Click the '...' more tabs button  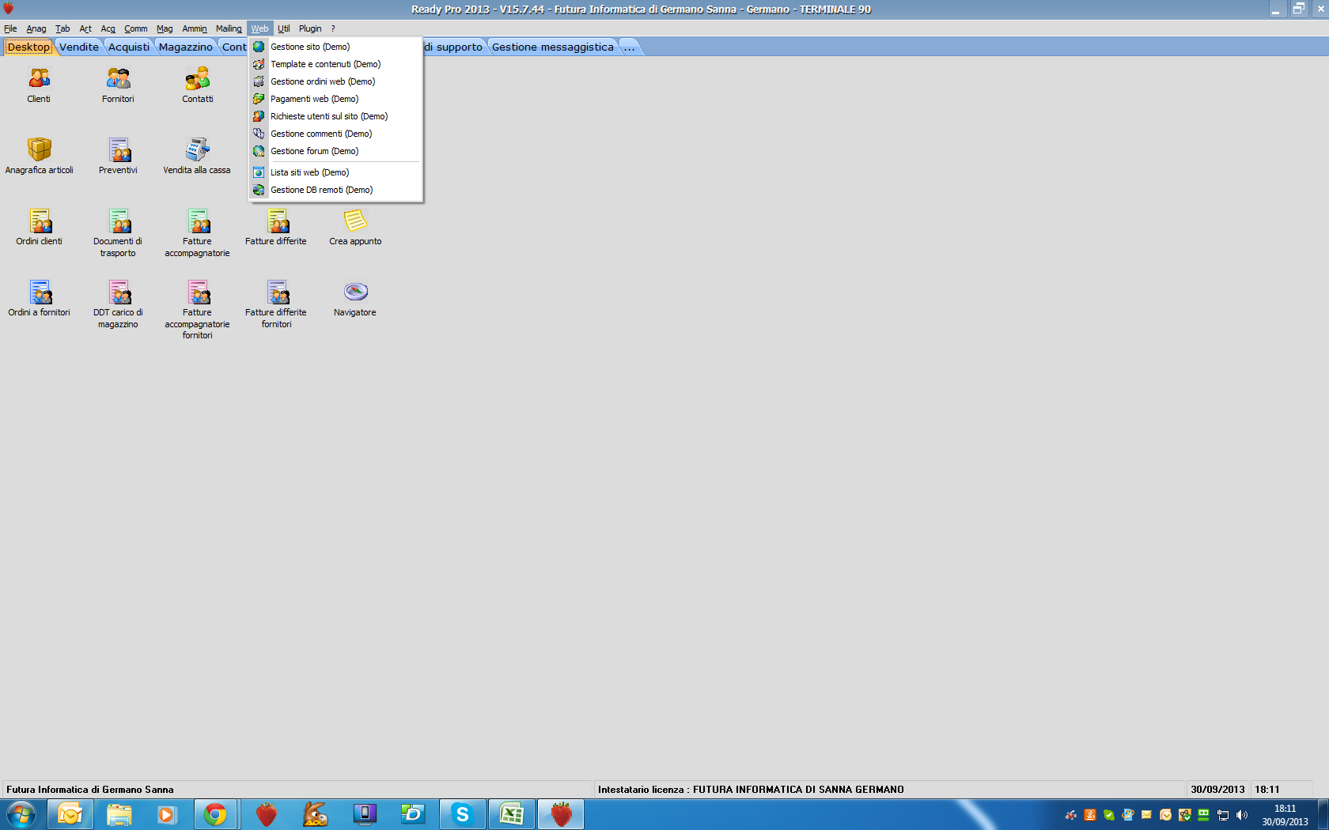(x=630, y=47)
